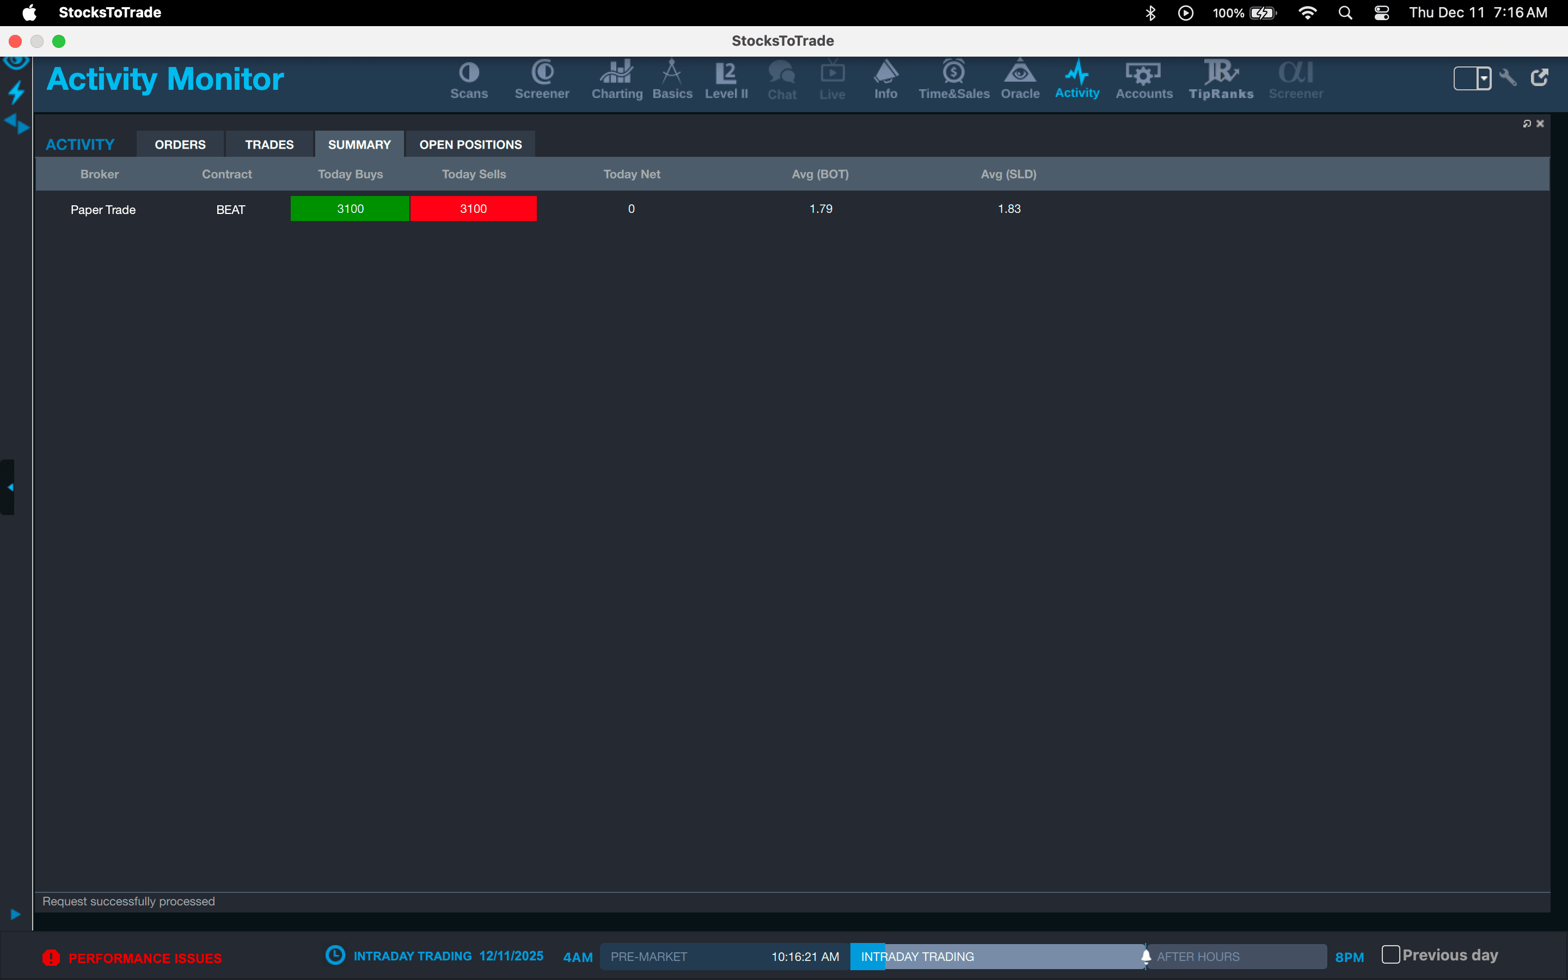
Task: Open the Level II window
Action: [726, 81]
